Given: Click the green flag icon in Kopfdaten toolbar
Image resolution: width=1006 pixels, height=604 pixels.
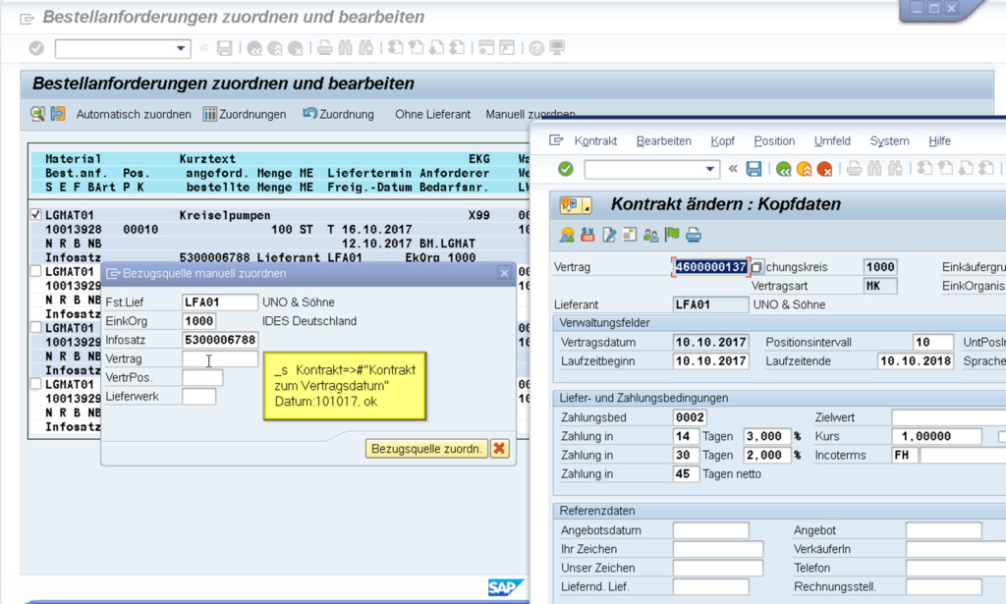Looking at the screenshot, I should pyautogui.click(x=672, y=235).
